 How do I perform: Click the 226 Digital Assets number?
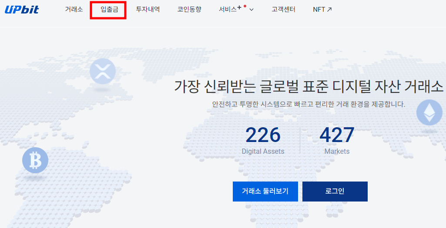coord(263,135)
